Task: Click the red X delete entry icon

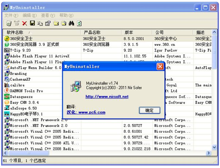Action: [x=25, y=23]
